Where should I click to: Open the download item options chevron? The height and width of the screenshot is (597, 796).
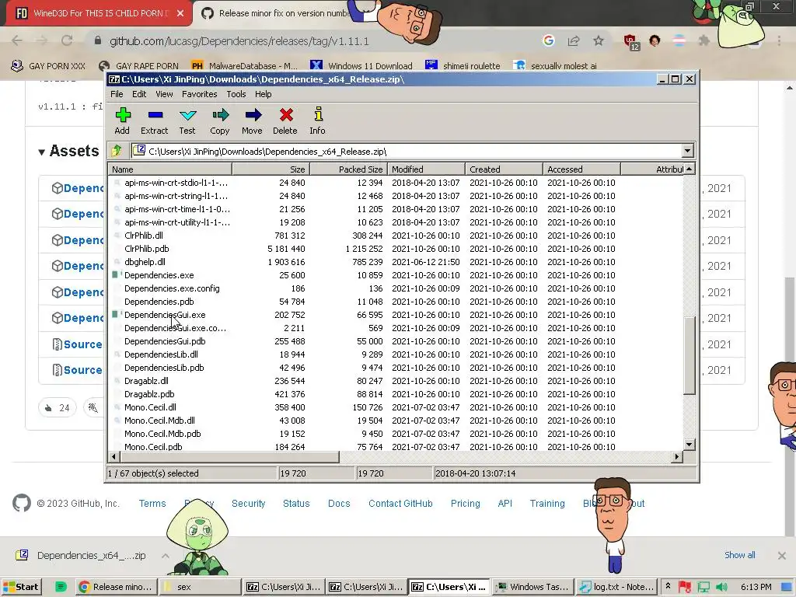pyautogui.click(x=166, y=555)
